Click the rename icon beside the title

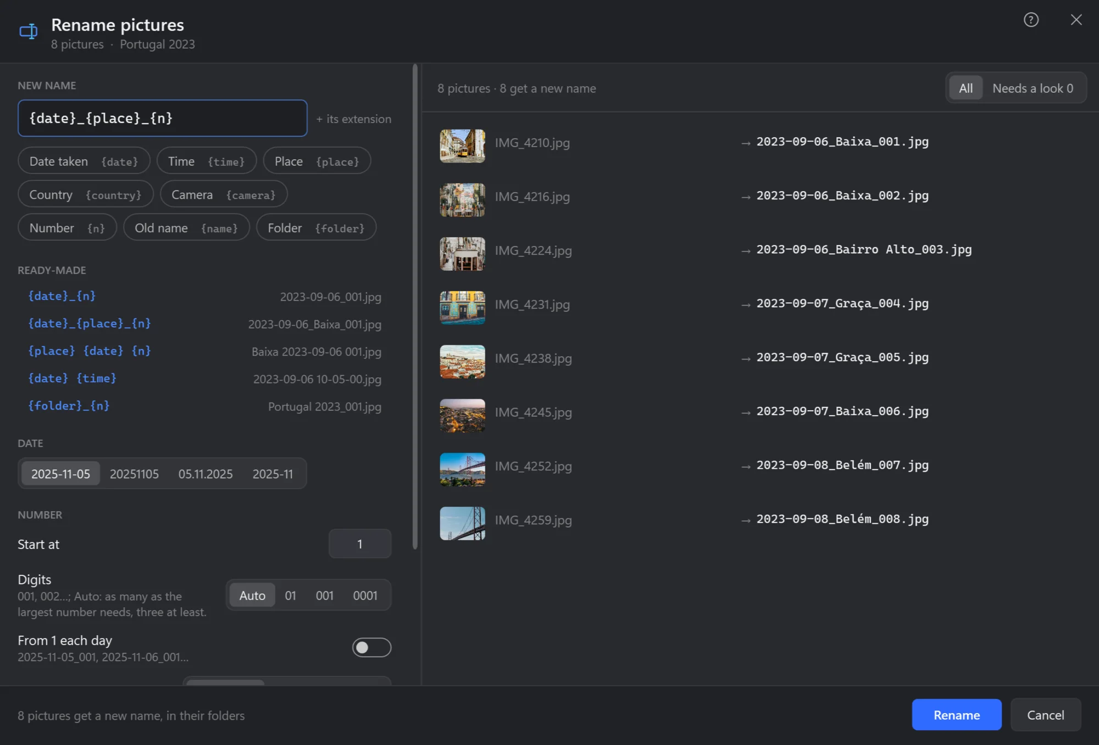point(29,31)
